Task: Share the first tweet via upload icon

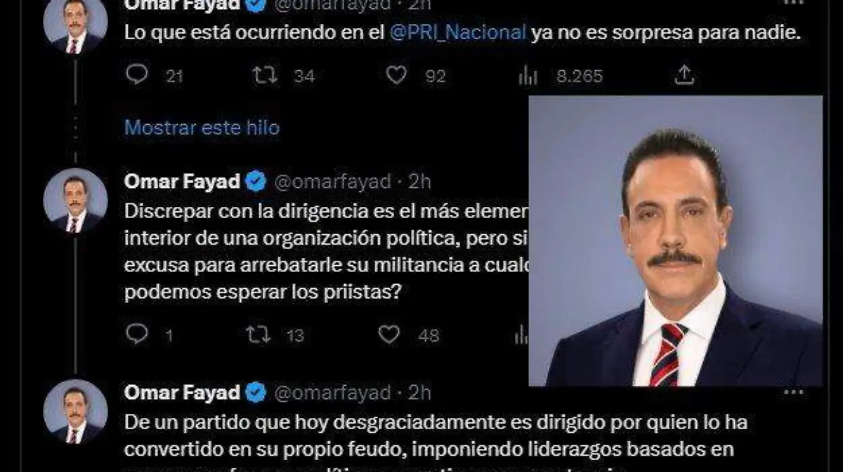Action: 684,75
